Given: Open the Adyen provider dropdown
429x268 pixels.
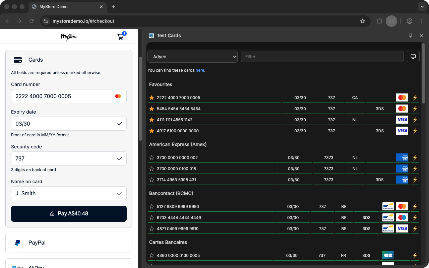Looking at the screenshot, I should tap(192, 57).
